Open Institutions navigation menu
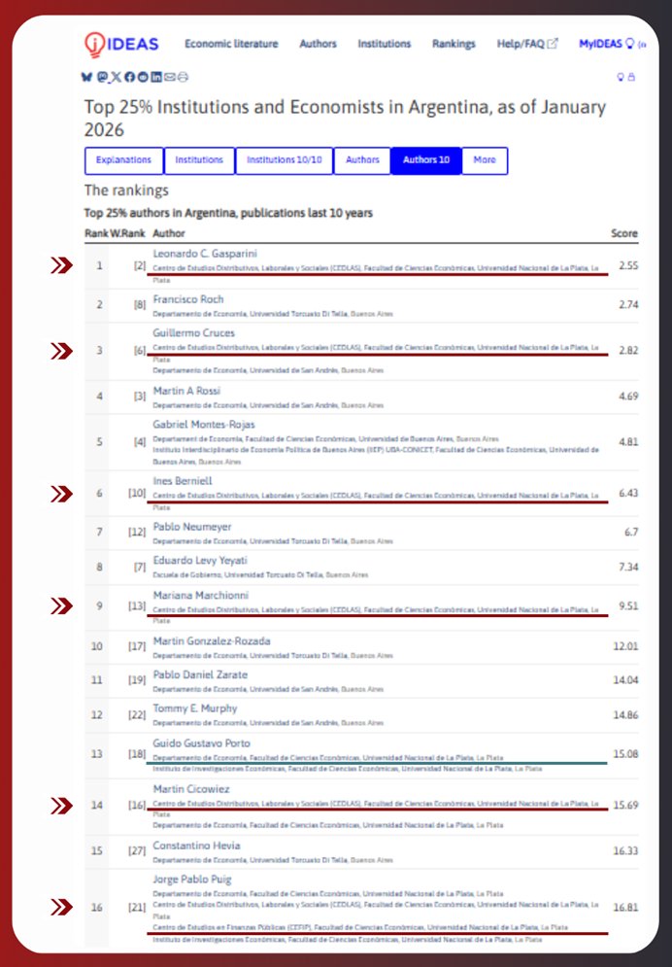The width and height of the screenshot is (672, 967). (385, 44)
